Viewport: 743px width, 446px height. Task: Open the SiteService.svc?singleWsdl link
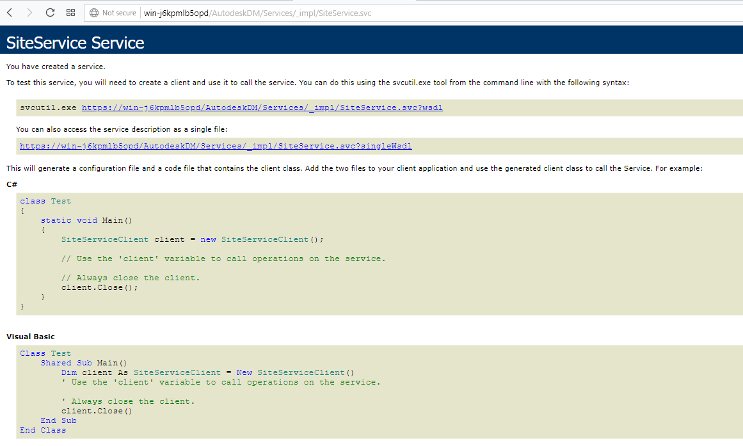pyautogui.click(x=216, y=146)
